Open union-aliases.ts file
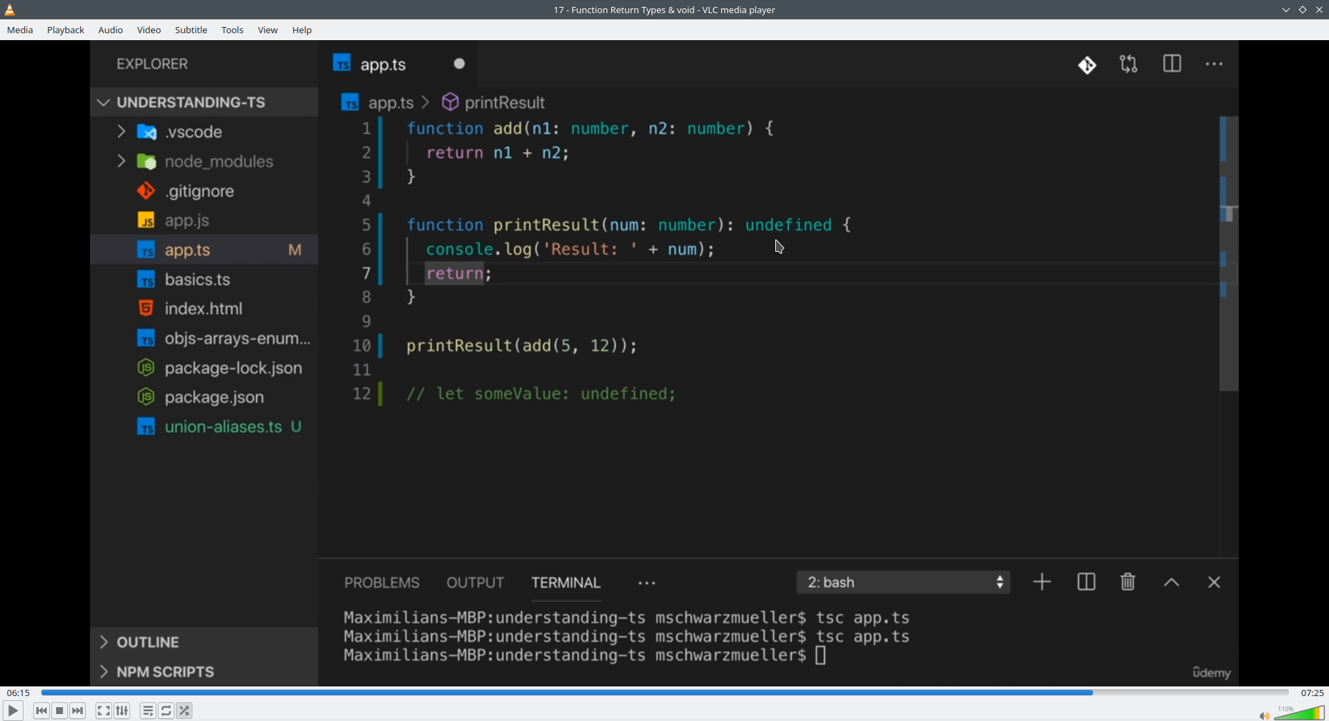The width and height of the screenshot is (1329, 721). coord(204,427)
